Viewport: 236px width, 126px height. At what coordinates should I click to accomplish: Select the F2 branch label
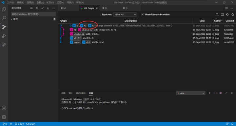click(x=84, y=26)
